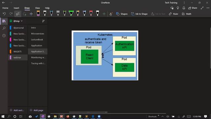
Task: Open Task View in the taskbar
Action: click(x=21, y=116)
